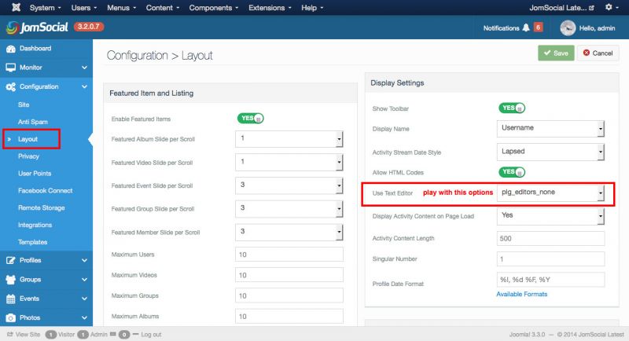
Task: Click the green Save button
Action: point(556,53)
